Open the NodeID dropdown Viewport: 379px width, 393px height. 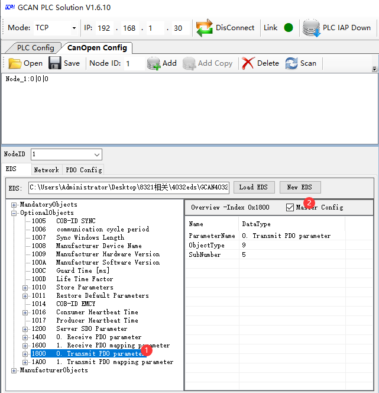pos(97,154)
